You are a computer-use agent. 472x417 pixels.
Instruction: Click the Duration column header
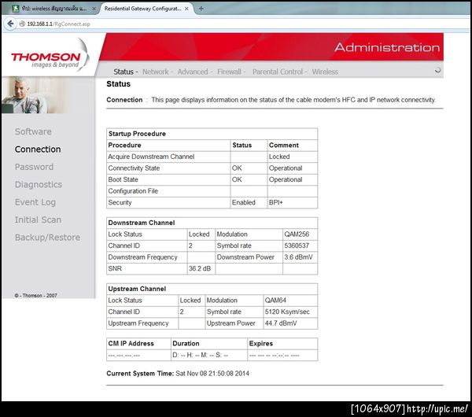[x=186, y=344]
